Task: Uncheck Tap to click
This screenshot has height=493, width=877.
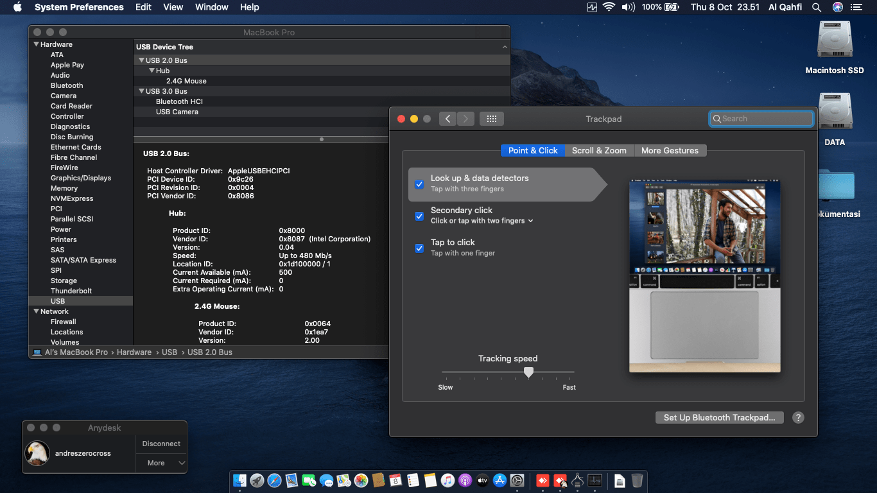Action: coord(419,248)
